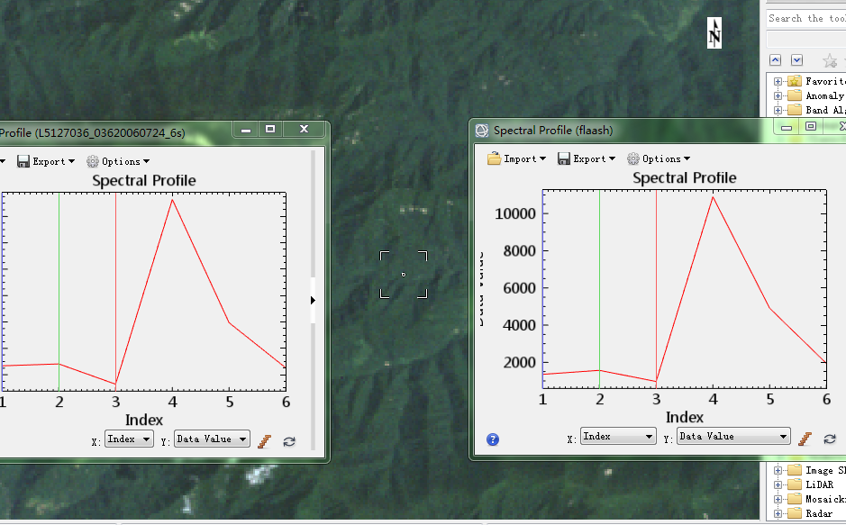Viewport: 846px width, 525px height.
Task: Click the ENVI app icon in the flaash window's title bar
Action: [482, 131]
